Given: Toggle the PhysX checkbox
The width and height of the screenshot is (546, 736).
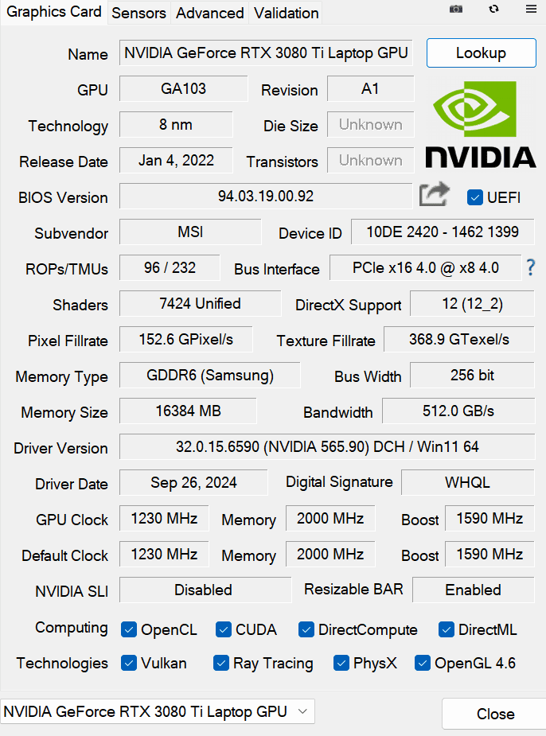Looking at the screenshot, I should tap(341, 663).
